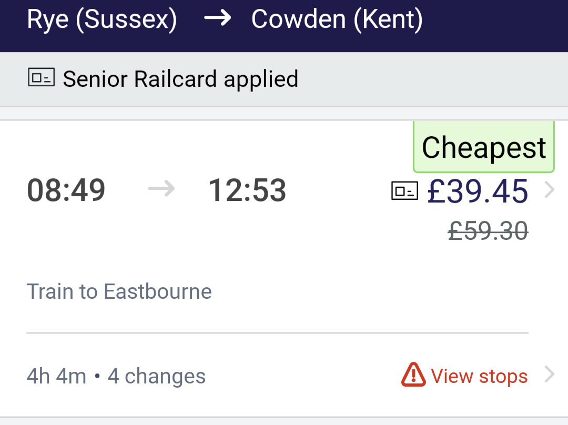
Task: Click the Train to Eastbourne label
Action: [119, 291]
